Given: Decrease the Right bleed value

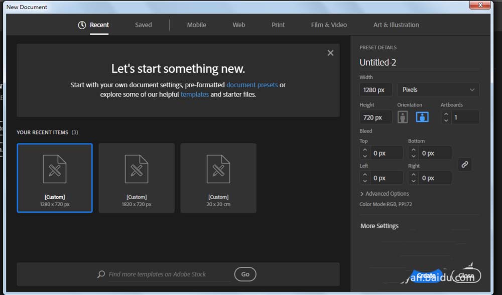Looking at the screenshot, I should coord(413,181).
